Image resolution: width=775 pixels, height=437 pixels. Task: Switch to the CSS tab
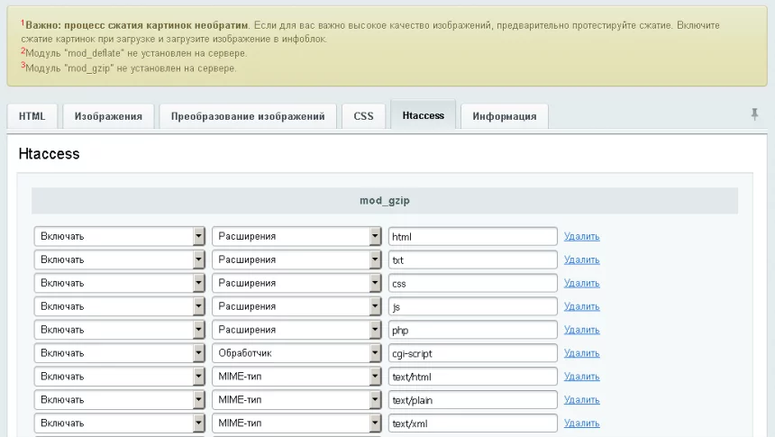point(363,116)
